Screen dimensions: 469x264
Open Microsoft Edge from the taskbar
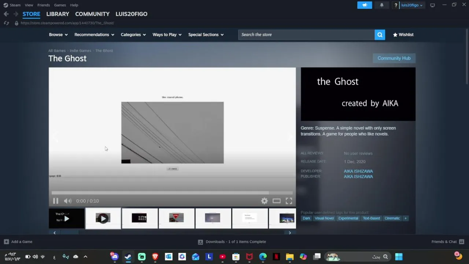pos(263,257)
